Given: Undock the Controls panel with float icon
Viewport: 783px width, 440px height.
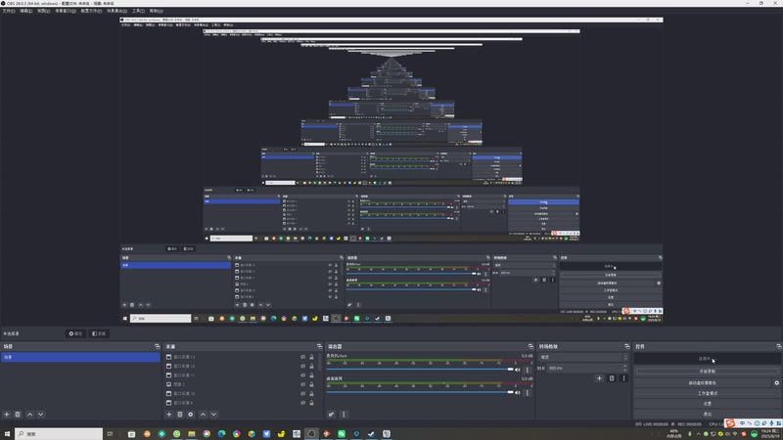Looking at the screenshot, I should [x=778, y=346].
